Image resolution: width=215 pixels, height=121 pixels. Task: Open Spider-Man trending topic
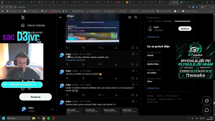[x=153, y=64]
